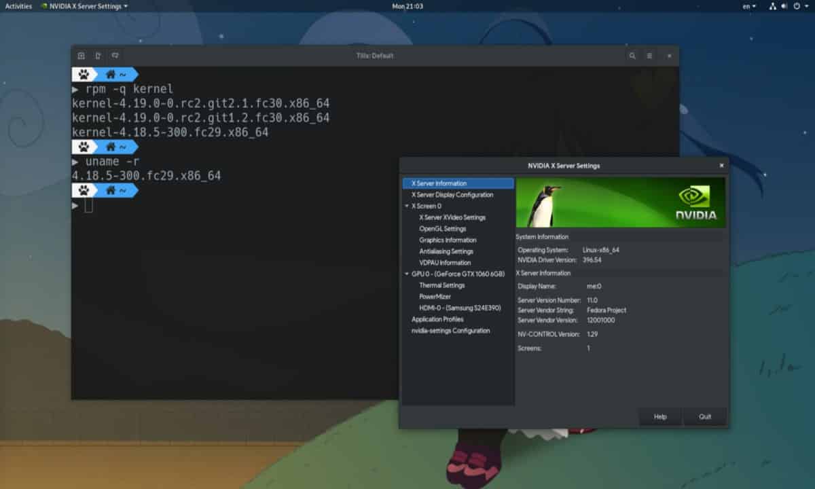Click the add terminal down icon
Screen dimensions: 815x489
coord(115,56)
